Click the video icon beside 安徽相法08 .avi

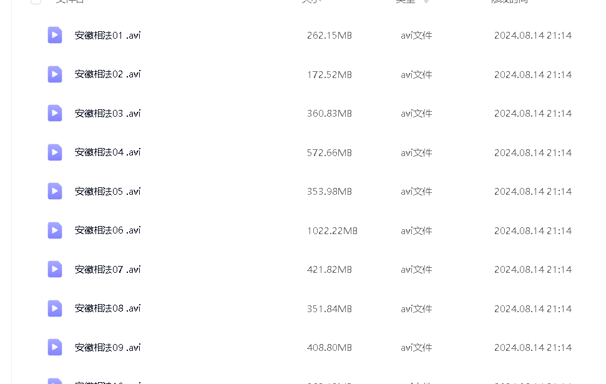click(x=55, y=308)
